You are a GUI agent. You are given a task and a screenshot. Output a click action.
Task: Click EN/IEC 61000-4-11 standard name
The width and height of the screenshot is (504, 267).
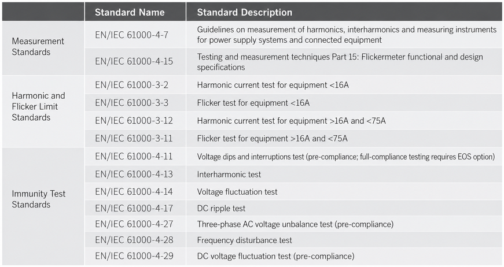tap(134, 156)
